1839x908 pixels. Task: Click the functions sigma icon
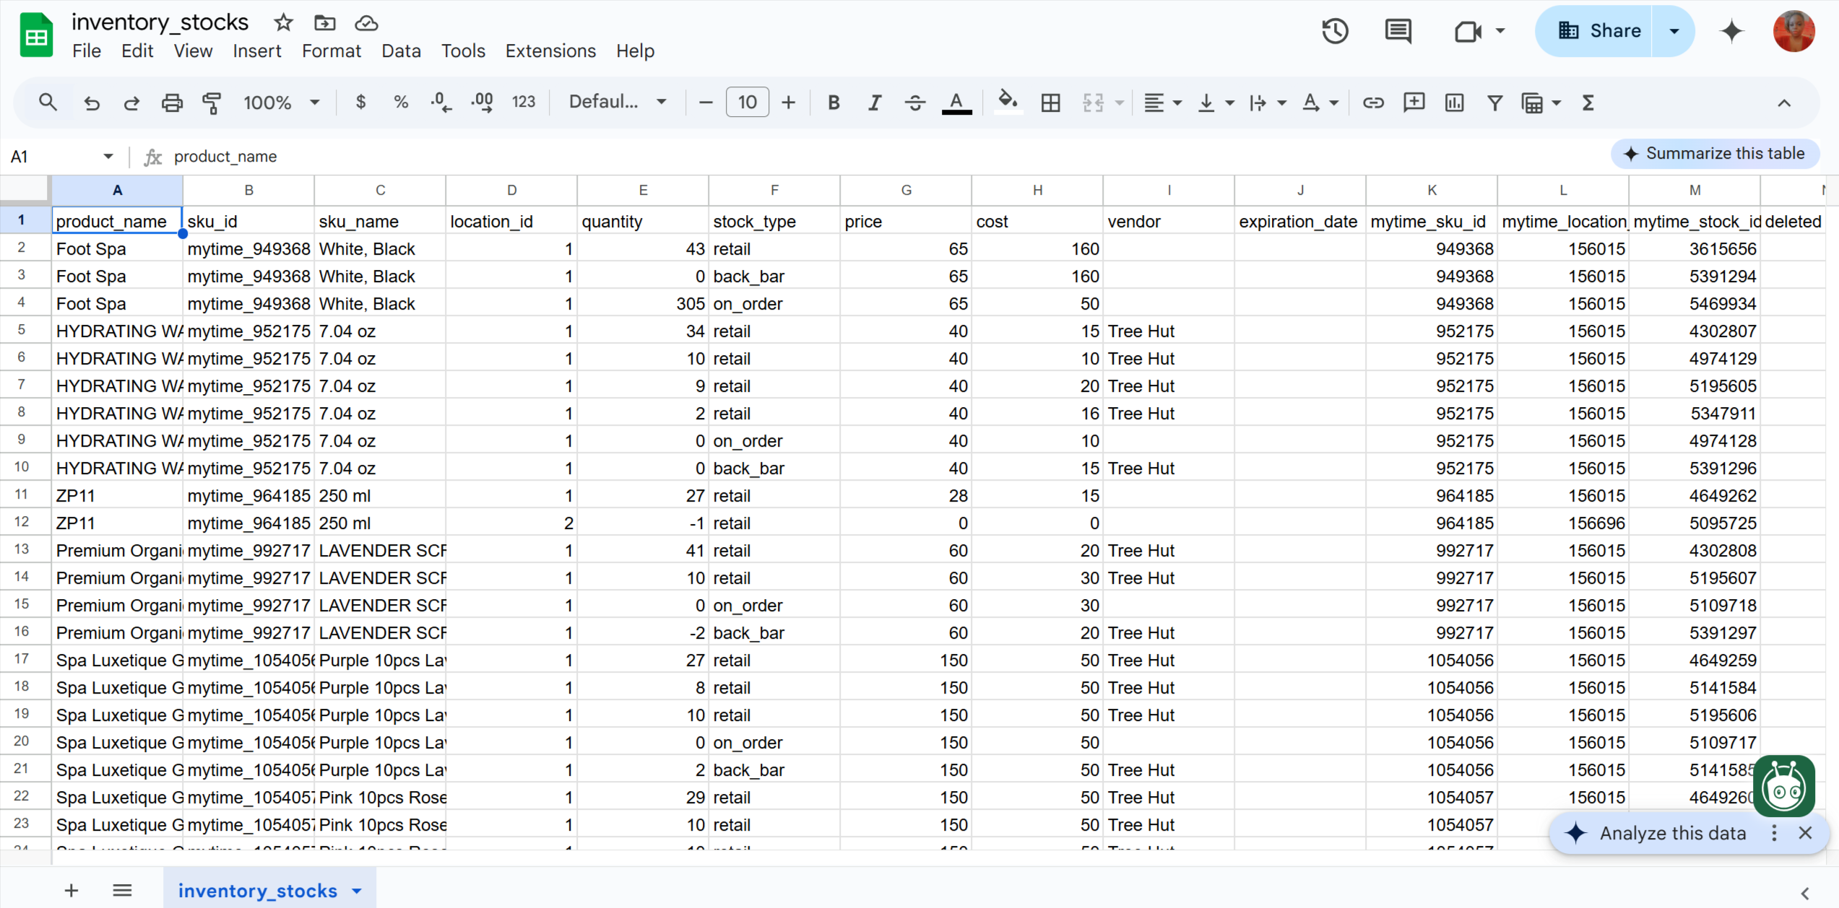tap(1588, 102)
